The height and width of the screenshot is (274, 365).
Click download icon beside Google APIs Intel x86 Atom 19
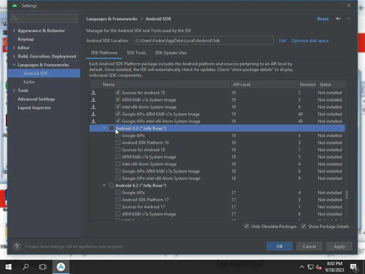93,121
